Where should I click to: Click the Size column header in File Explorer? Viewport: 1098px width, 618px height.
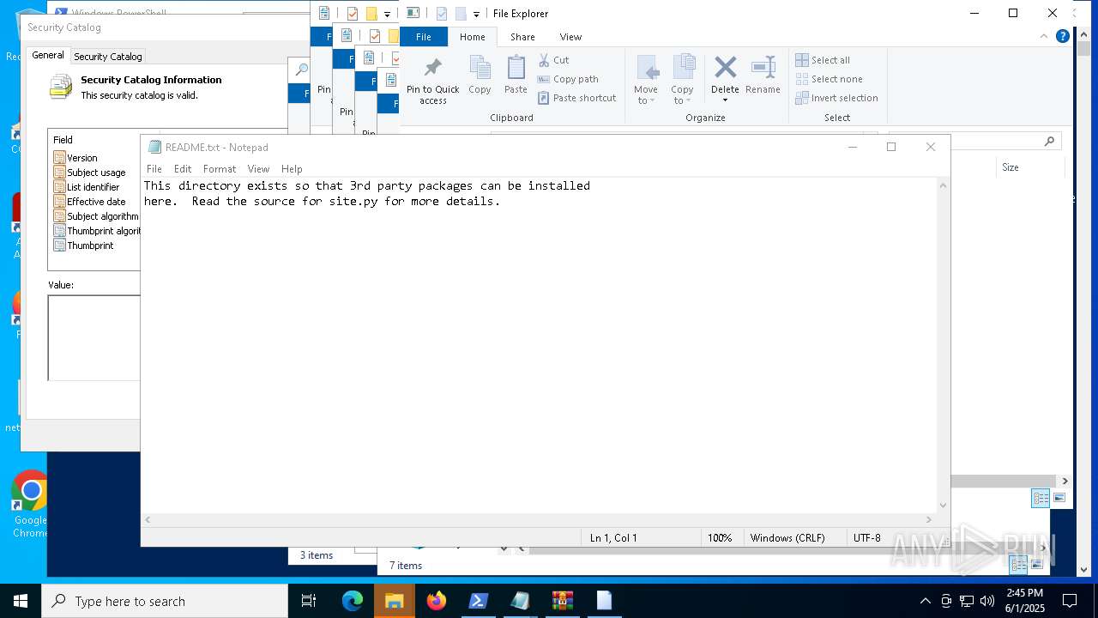(x=1031, y=167)
